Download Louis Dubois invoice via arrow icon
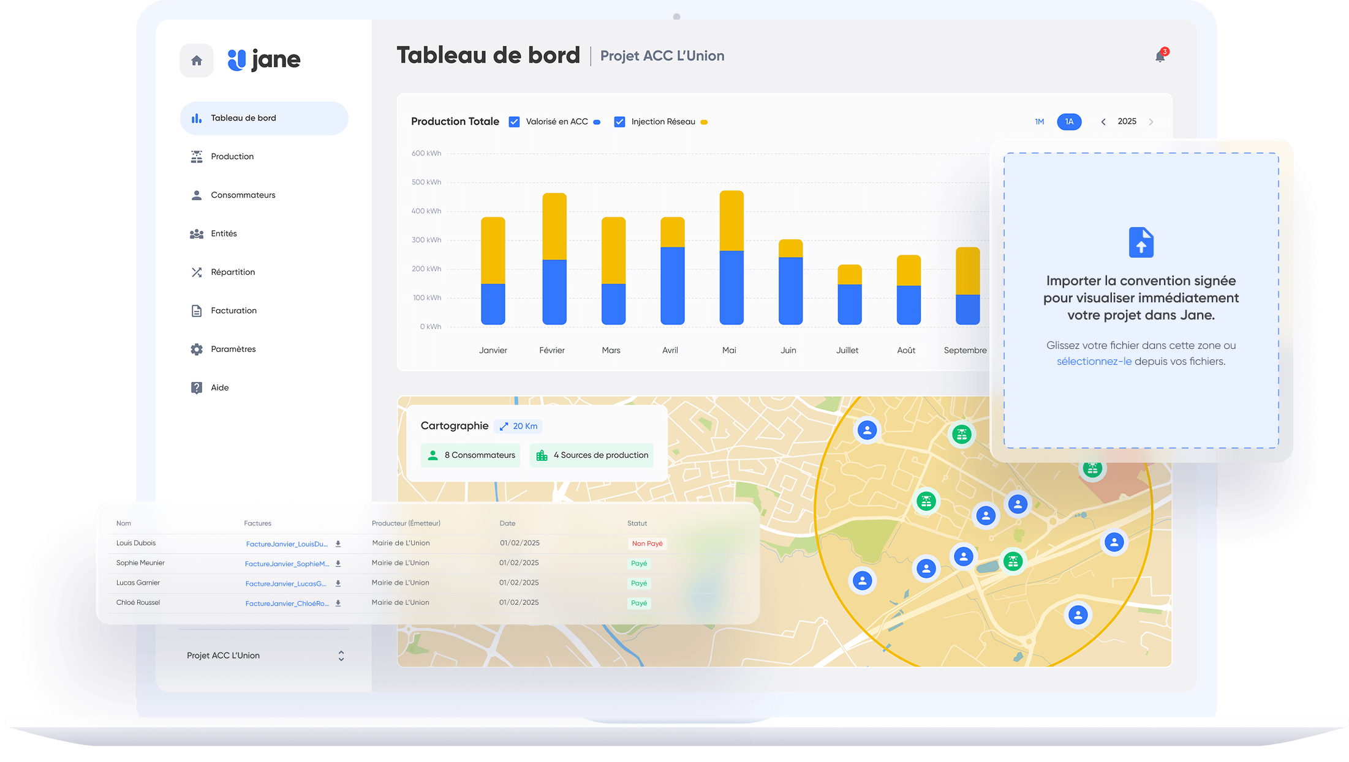 click(x=338, y=543)
